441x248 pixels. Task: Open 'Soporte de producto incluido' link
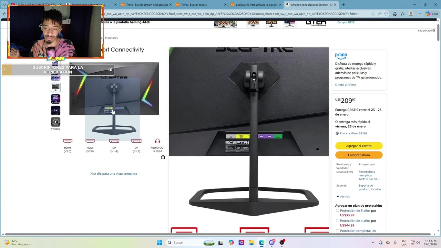[x=370, y=187]
